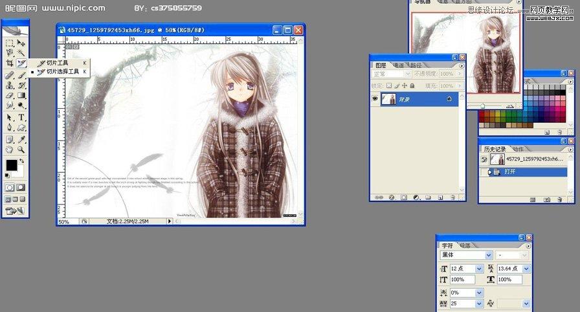The image size is (580, 312).
Task: Select the Move tool
Action: (21, 43)
